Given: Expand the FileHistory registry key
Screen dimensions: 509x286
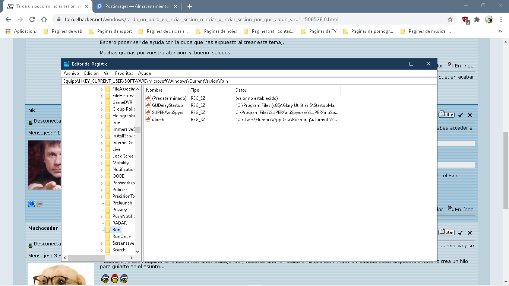Looking at the screenshot, I should [x=102, y=96].
